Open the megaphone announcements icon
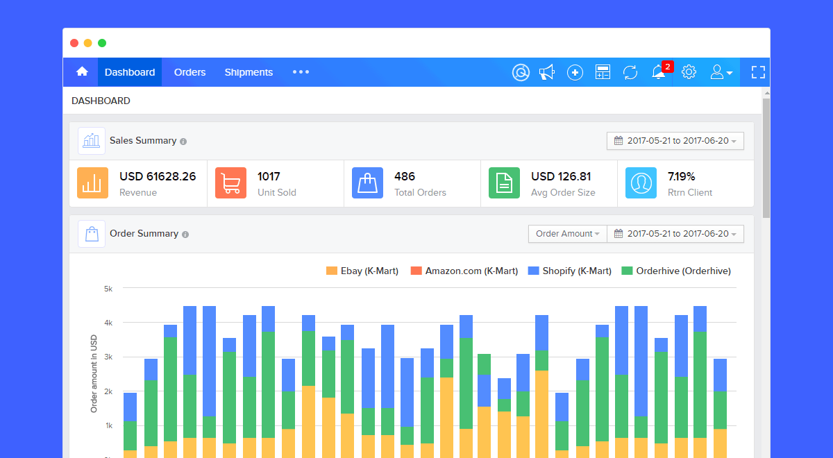 547,72
